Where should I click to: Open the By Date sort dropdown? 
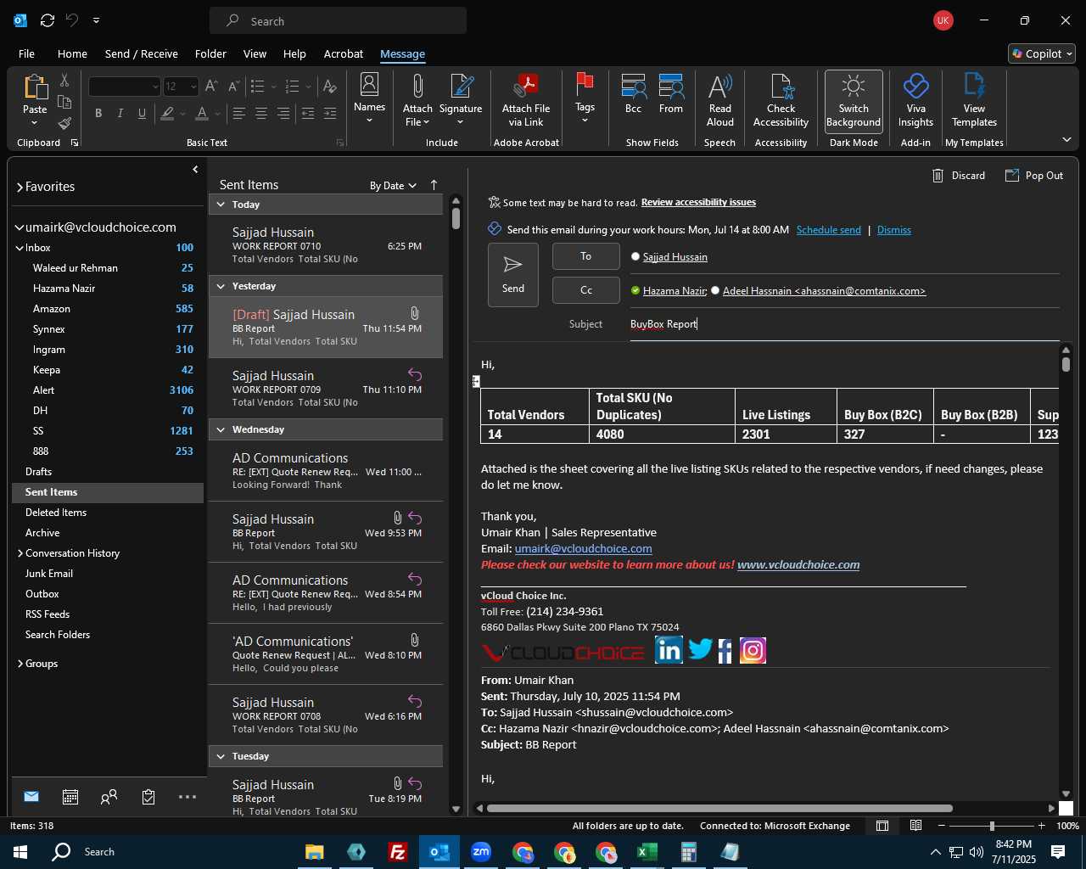pos(393,185)
